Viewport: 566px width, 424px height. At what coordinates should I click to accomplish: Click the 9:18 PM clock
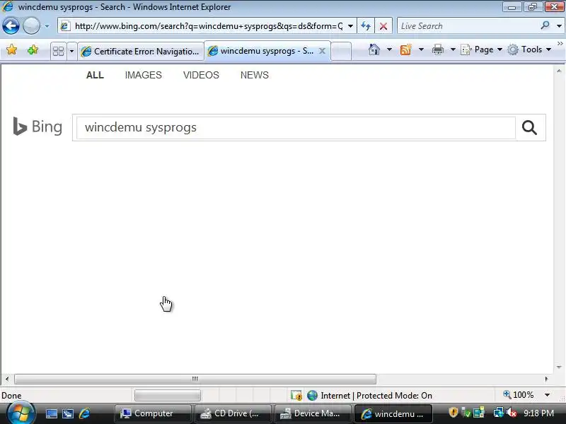538,413
